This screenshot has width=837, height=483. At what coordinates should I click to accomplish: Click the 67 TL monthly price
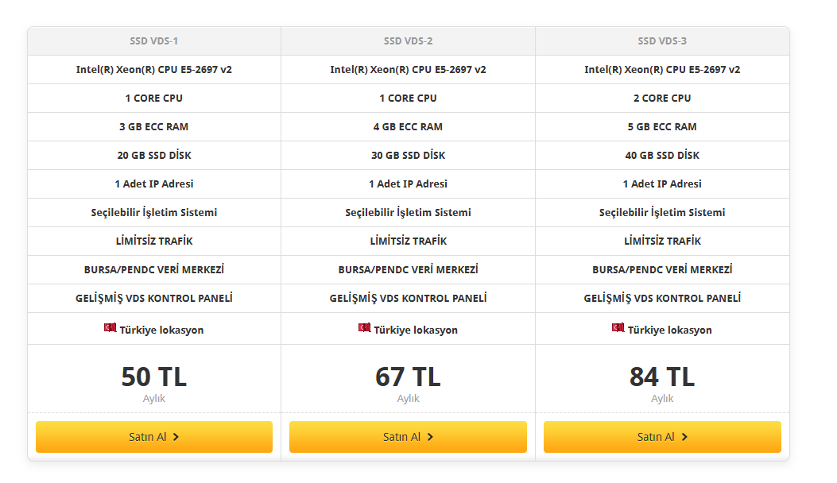tap(409, 377)
